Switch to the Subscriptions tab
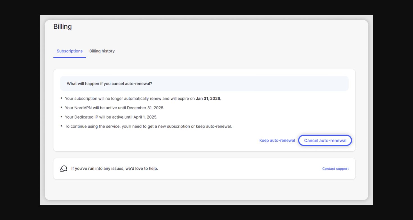413x220 pixels. [x=70, y=51]
